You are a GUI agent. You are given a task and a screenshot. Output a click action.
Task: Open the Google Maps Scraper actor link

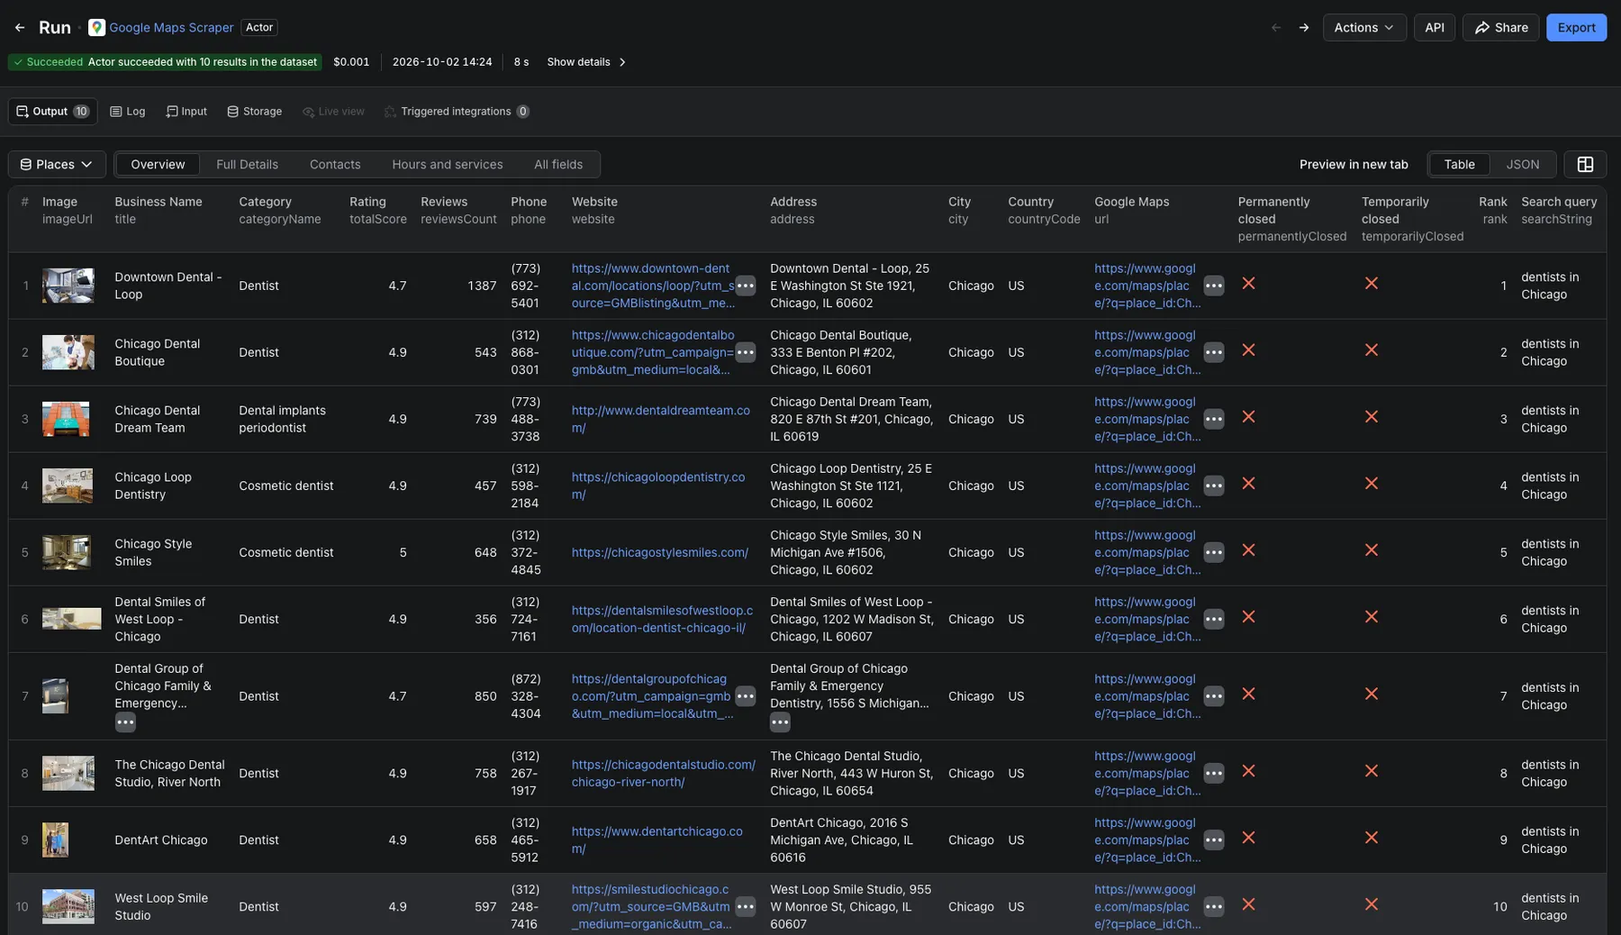[x=171, y=28]
